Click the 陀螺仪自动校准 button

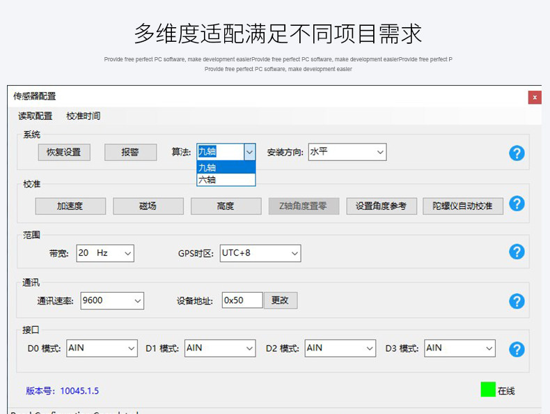click(x=463, y=206)
